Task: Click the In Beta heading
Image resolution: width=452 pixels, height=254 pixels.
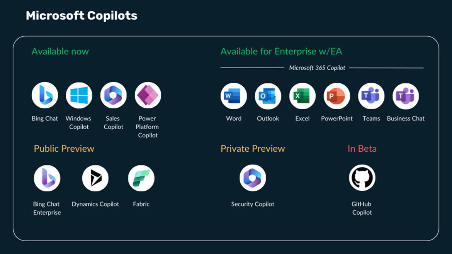Action: point(362,148)
